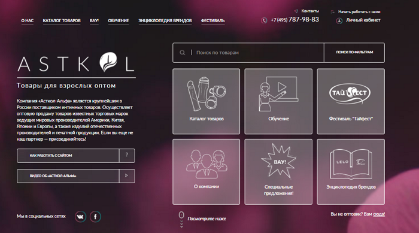
Task: Click the mouse scroll-down icon
Action: pos(181,219)
